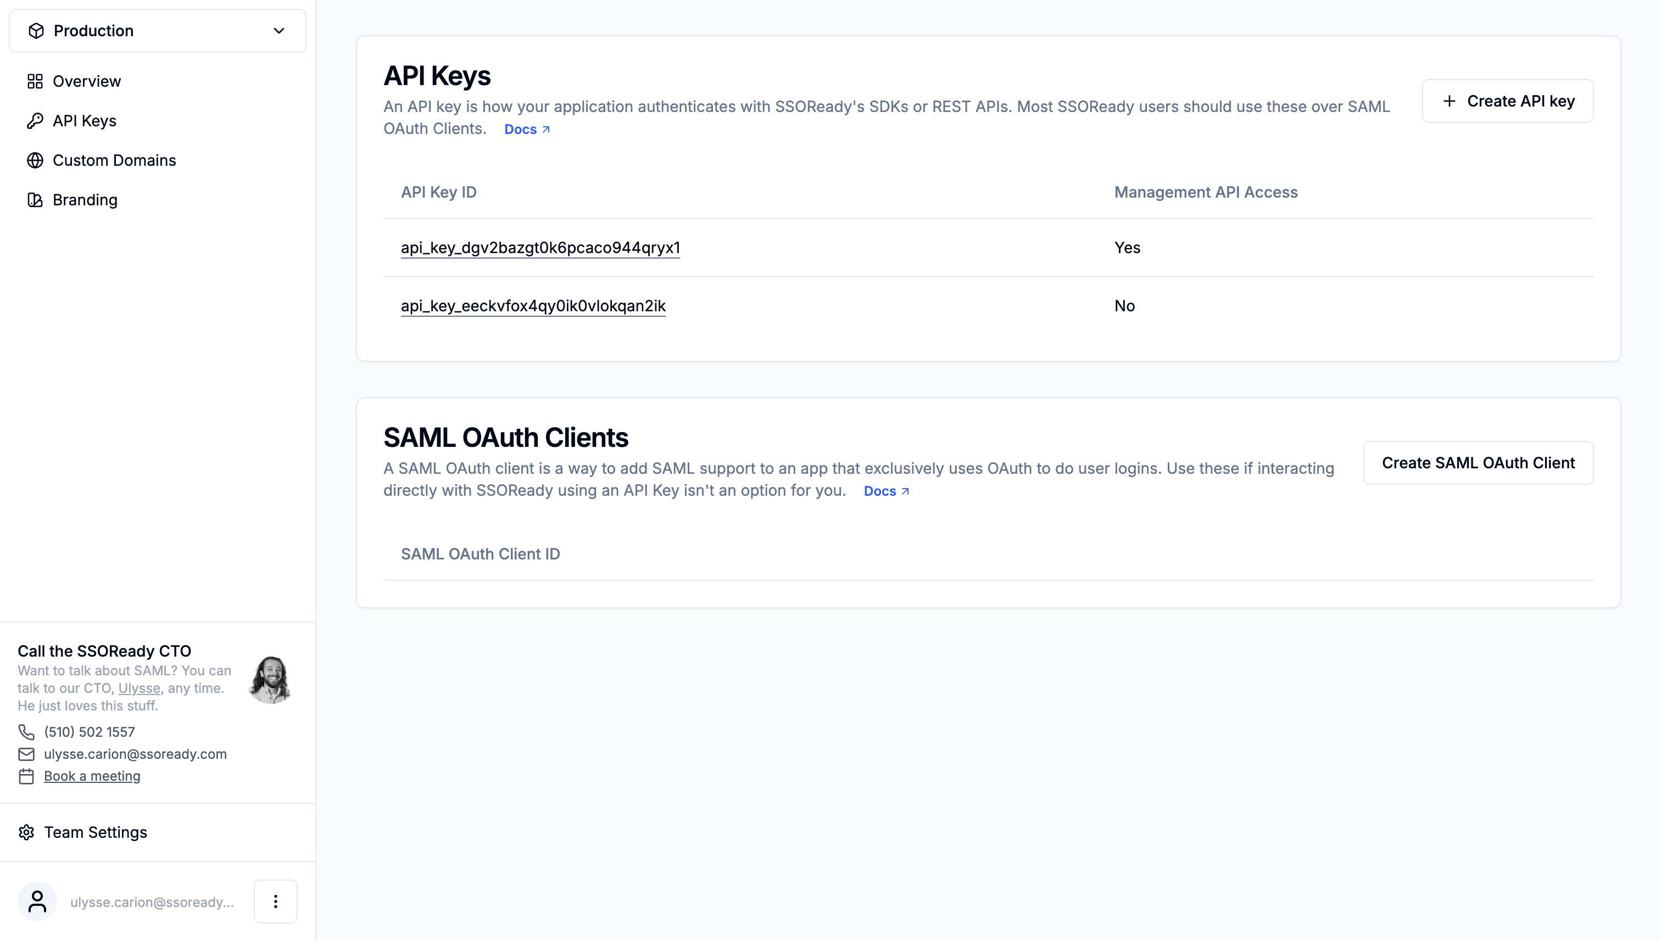
Task: Click the Overview grid icon
Action: [35, 81]
